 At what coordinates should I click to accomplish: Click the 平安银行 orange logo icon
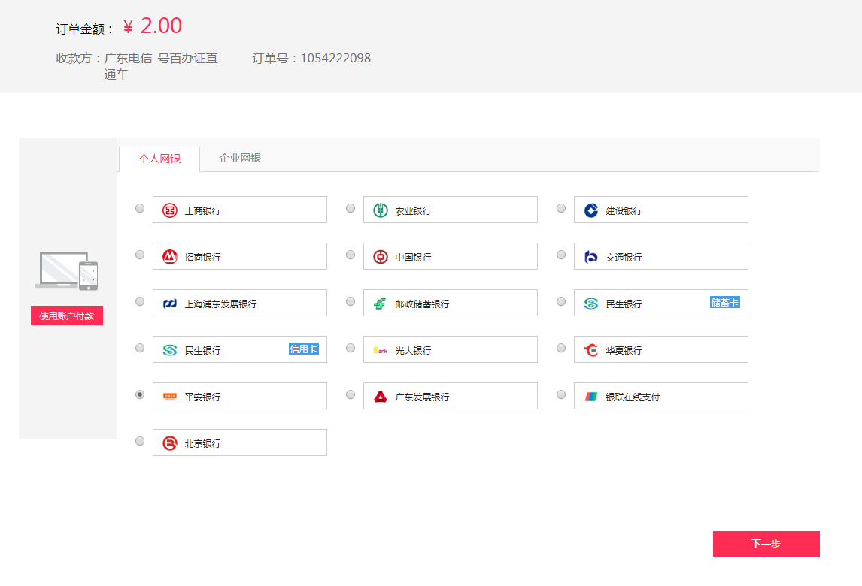pos(170,397)
